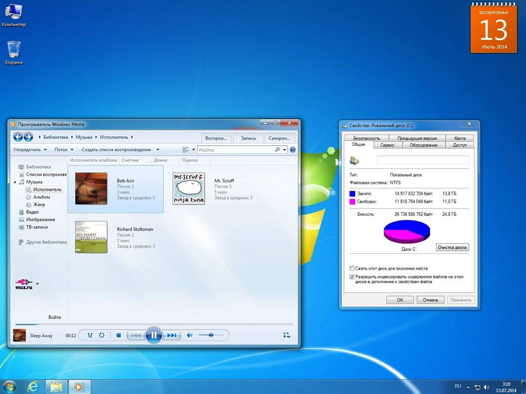Open the Безопасность tab in disk properties

tap(367, 138)
